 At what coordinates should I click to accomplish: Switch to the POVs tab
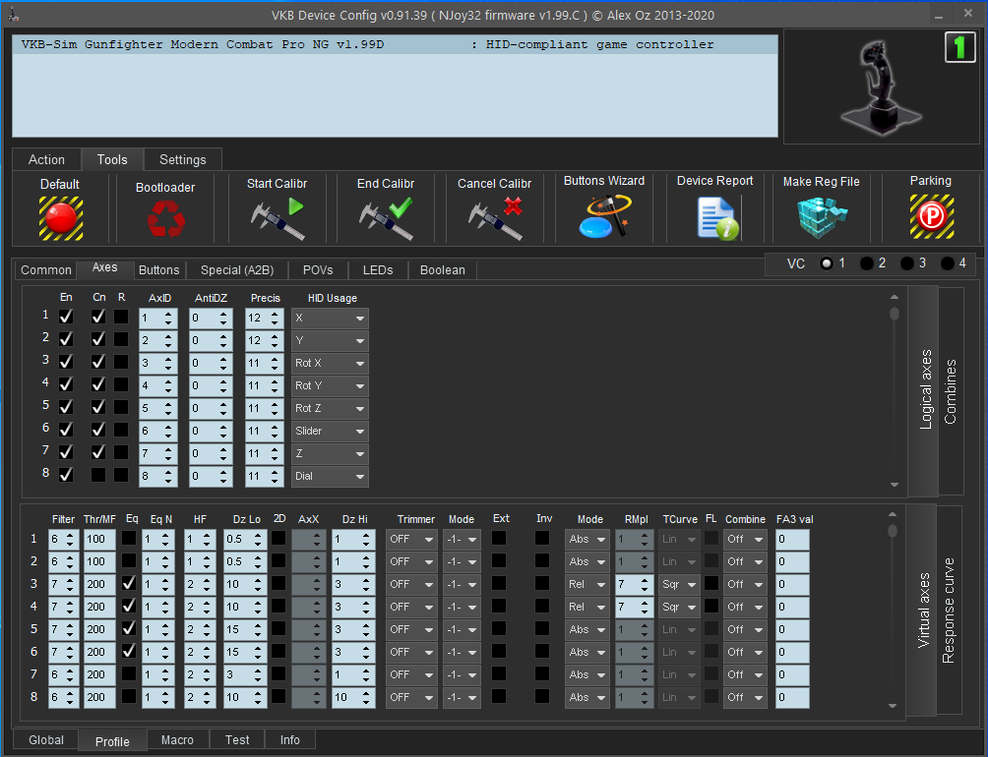pos(318,270)
